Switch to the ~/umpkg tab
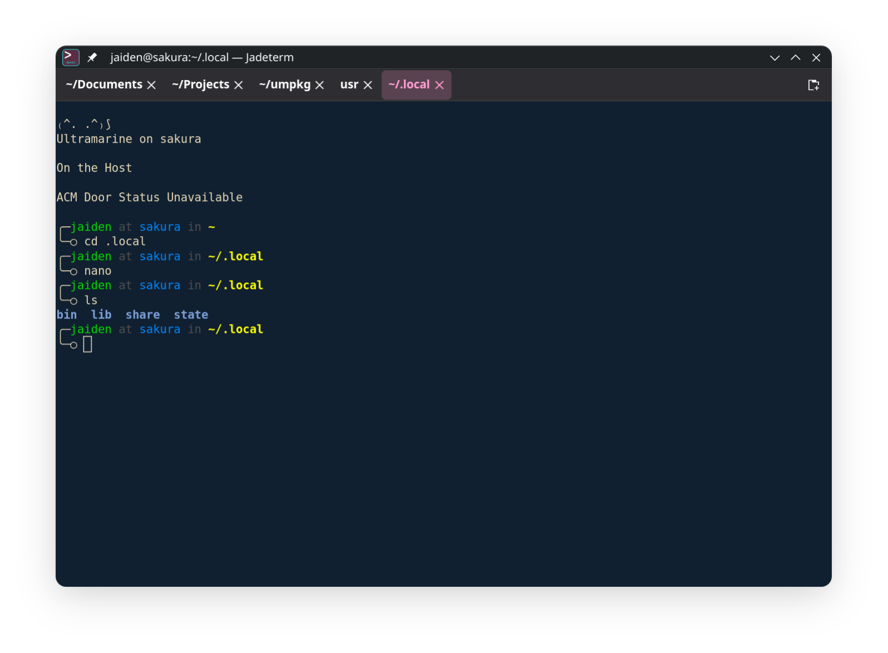Screen dimensions: 888x653 click(x=285, y=84)
